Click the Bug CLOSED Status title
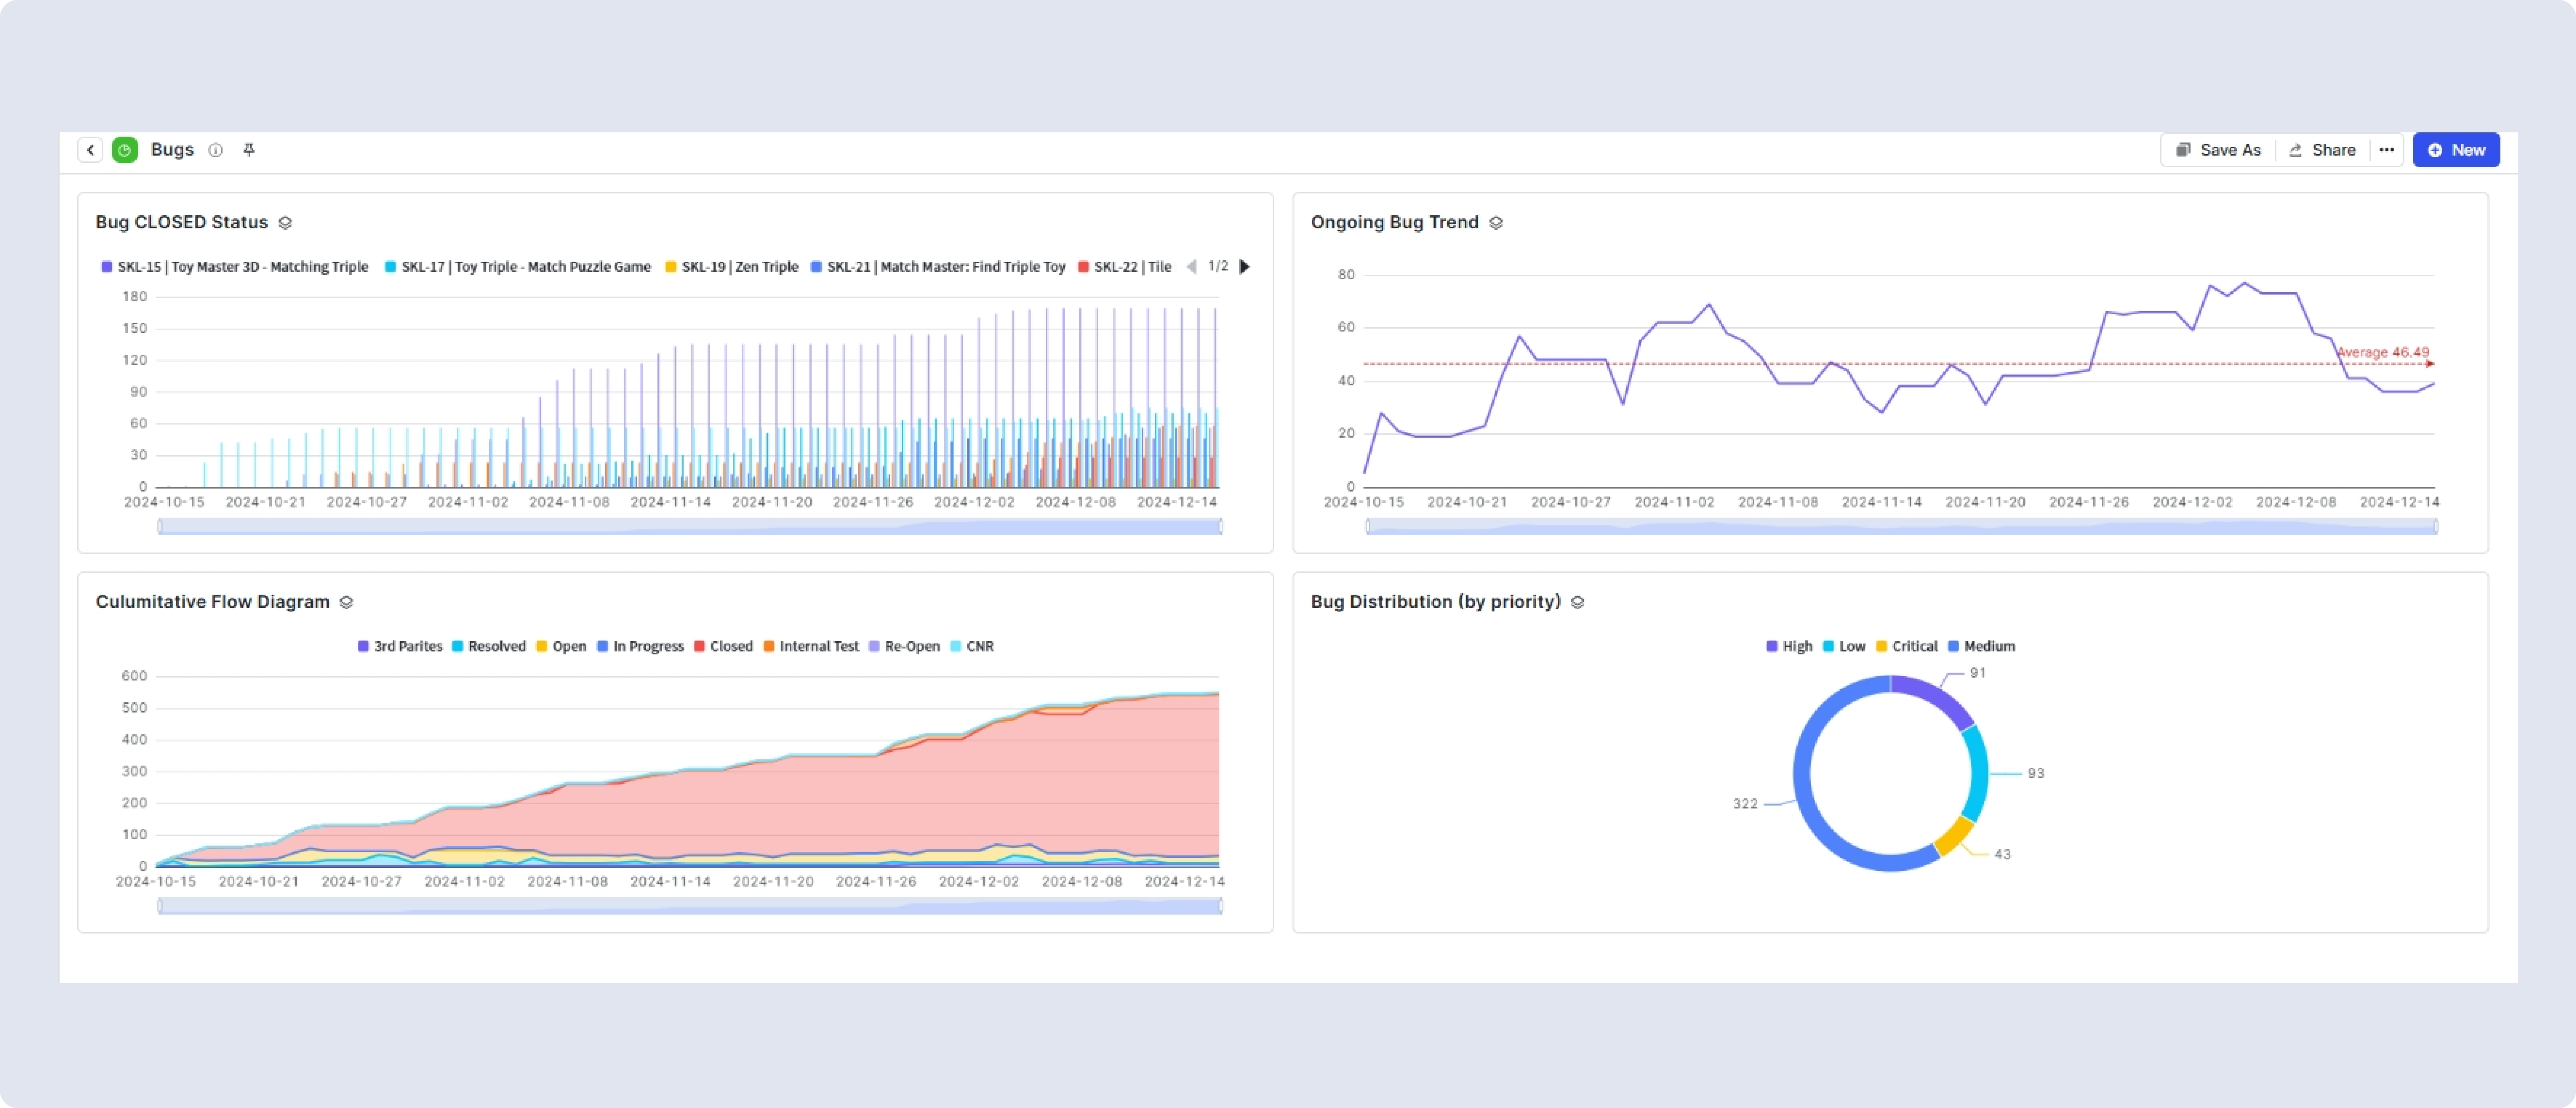2576x1108 pixels. (x=182, y=222)
